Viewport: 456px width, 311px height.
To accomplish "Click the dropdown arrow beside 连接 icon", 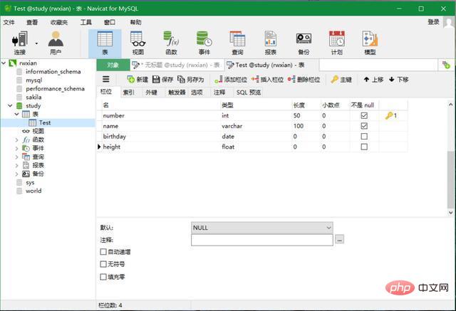I will coord(36,43).
